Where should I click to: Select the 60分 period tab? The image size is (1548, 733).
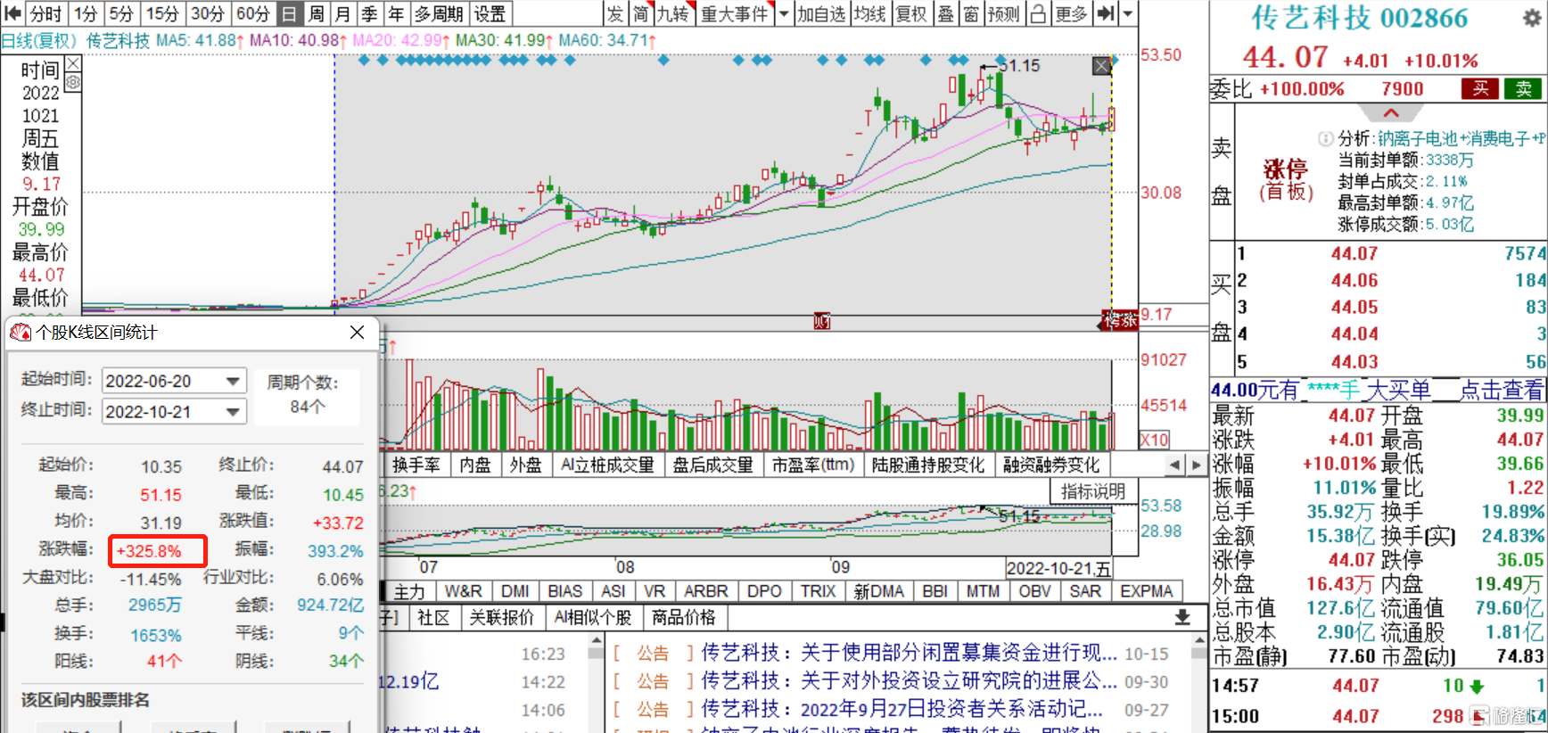click(252, 13)
